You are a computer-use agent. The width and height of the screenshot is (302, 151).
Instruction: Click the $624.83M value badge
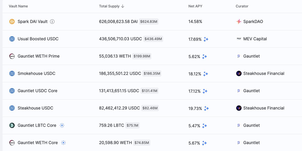point(149,22)
